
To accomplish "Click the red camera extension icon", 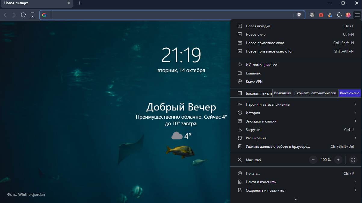I will (321, 15).
